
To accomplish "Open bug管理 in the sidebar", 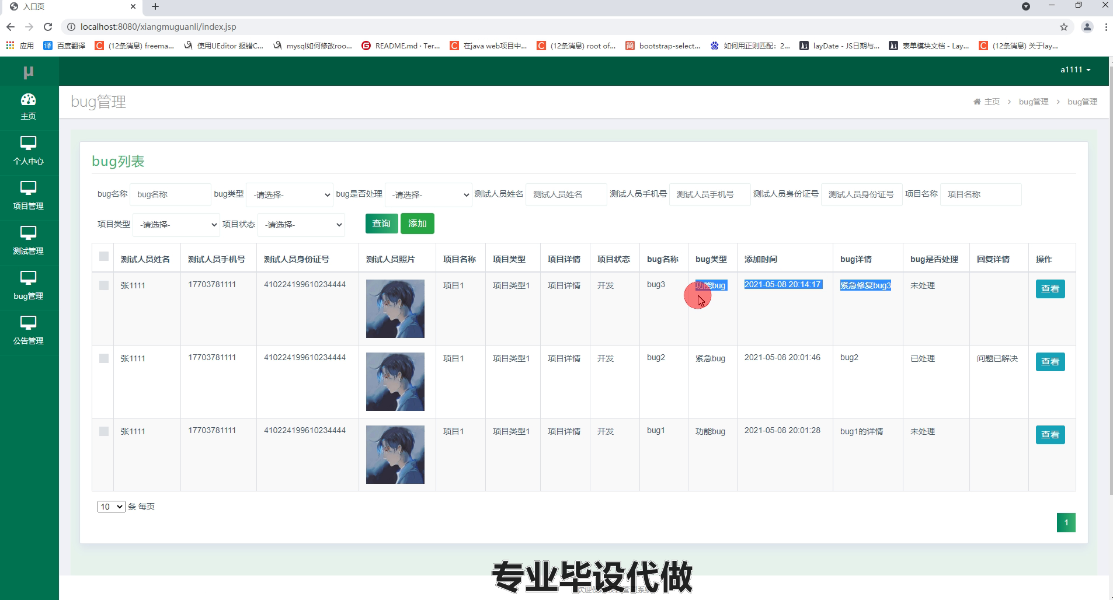I will point(28,286).
